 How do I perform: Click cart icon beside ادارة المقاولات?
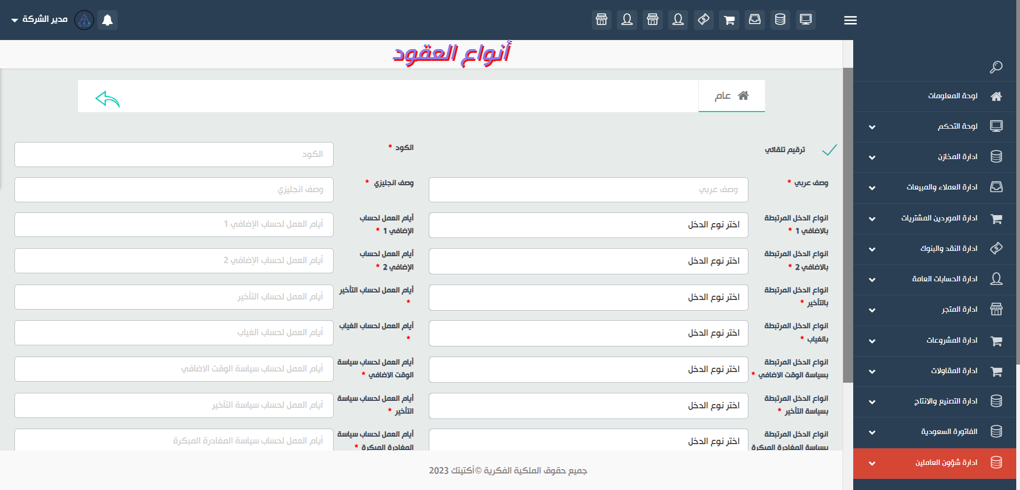(996, 371)
